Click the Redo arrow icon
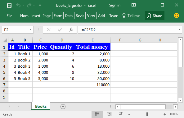 (x=29, y=5)
